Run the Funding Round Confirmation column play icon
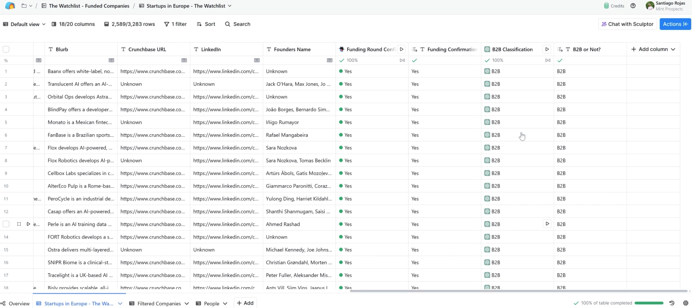 [401, 49]
